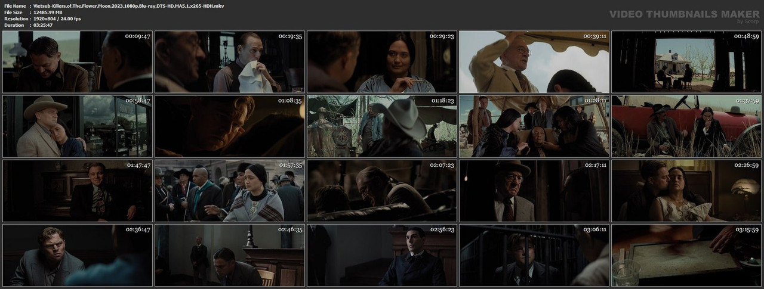Select the thumbnail at 02:56:23
Viewport: 764px width, 289px height.
pyautogui.click(x=382, y=255)
